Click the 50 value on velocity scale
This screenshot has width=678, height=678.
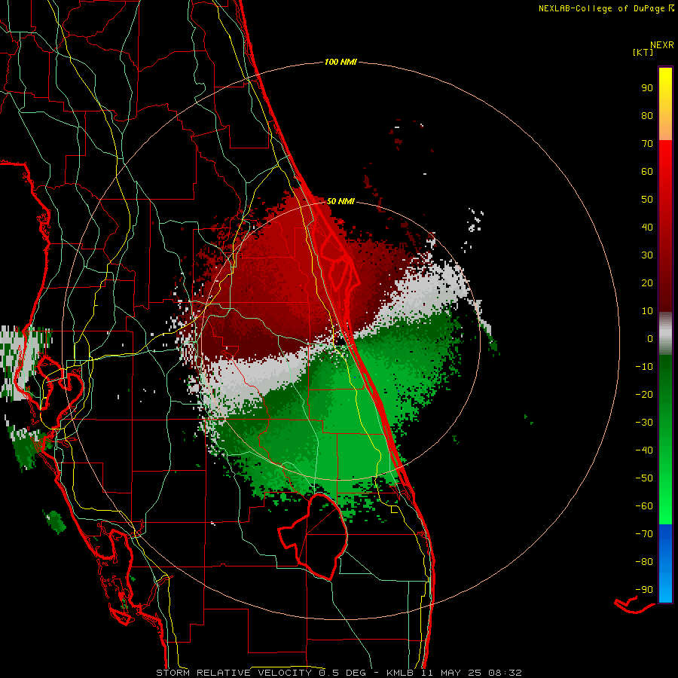click(x=647, y=200)
